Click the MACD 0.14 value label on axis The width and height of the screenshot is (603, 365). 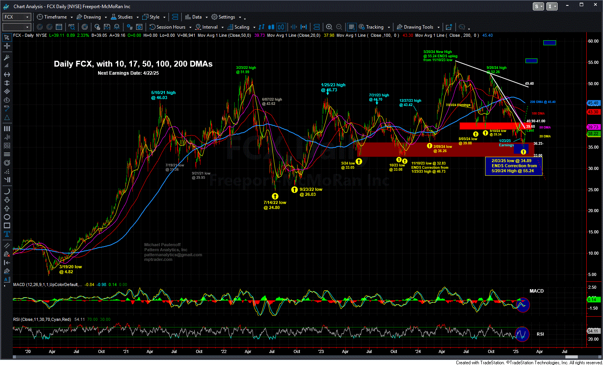coord(594,300)
